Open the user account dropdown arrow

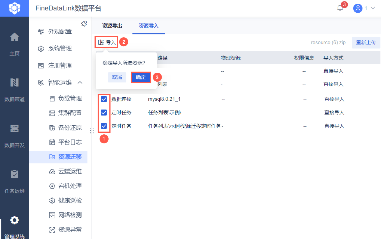[x=373, y=8]
